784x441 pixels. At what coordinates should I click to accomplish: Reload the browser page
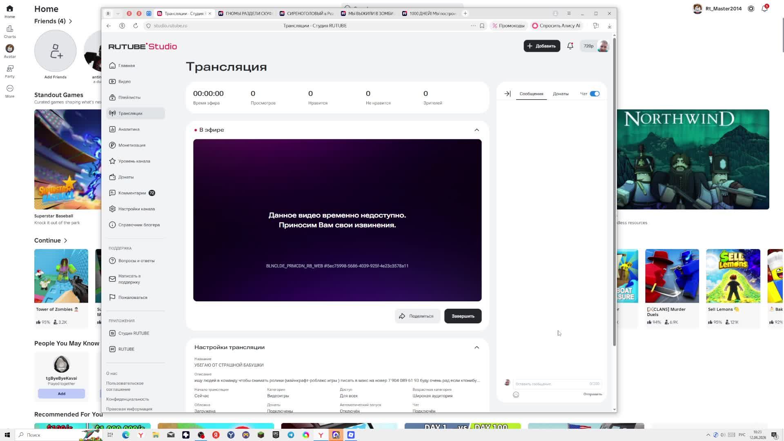pos(136,26)
